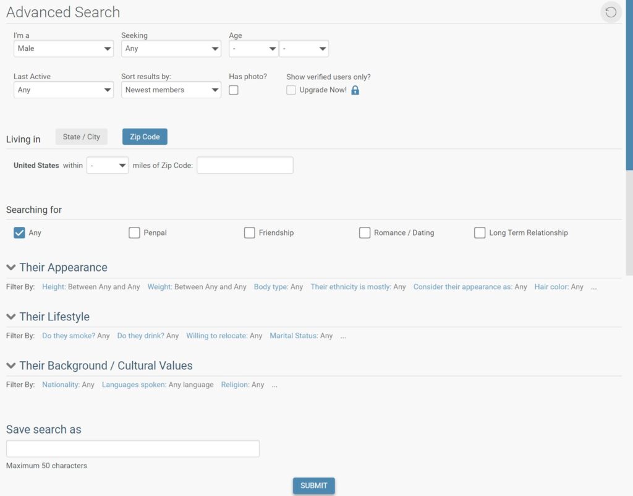Viewport: 633px width, 496px height.
Task: Open the Height filter link
Action: [54, 287]
